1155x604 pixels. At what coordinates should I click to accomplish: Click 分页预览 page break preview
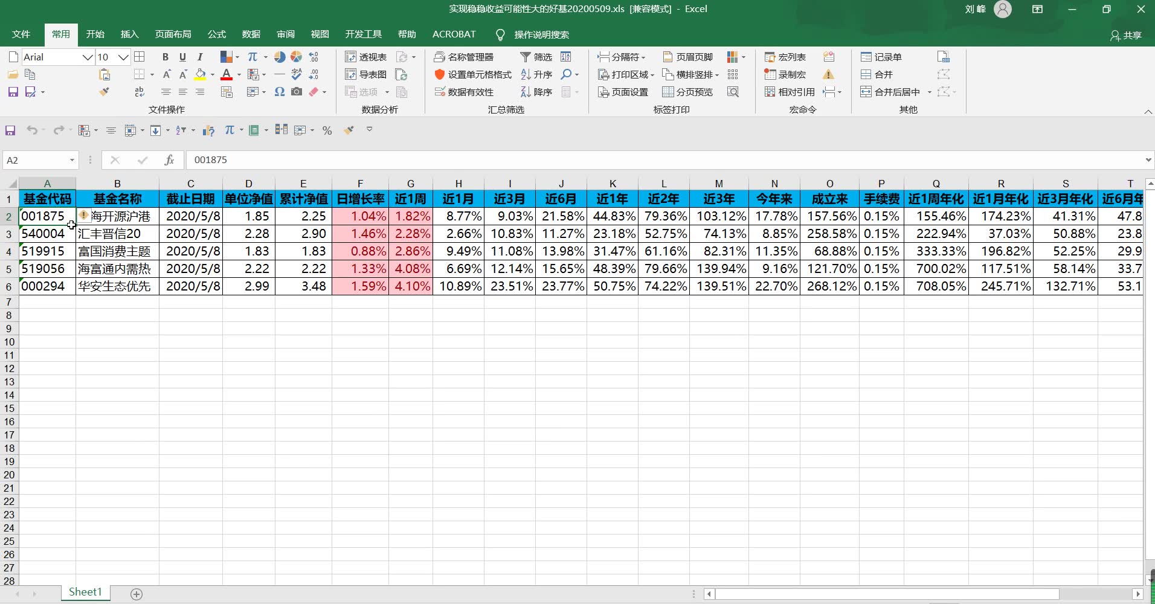(687, 92)
